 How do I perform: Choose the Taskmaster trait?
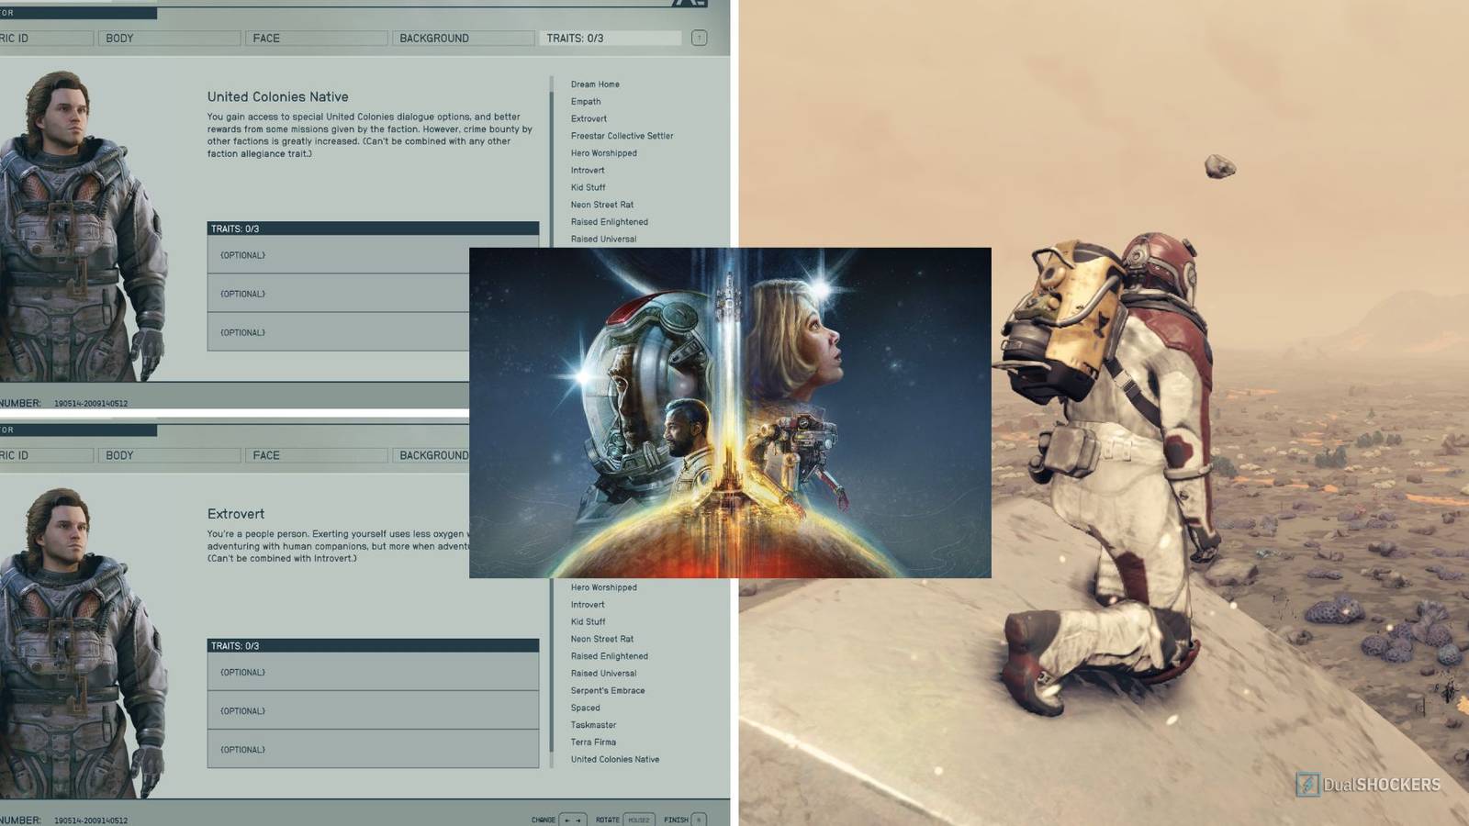(593, 725)
